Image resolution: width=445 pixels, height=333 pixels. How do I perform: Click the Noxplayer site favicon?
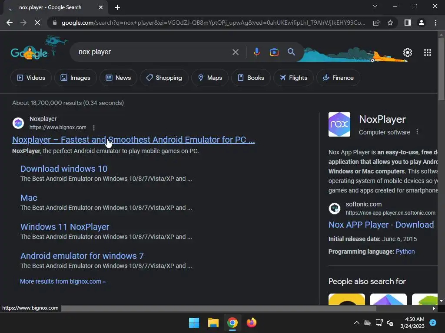[18, 123]
